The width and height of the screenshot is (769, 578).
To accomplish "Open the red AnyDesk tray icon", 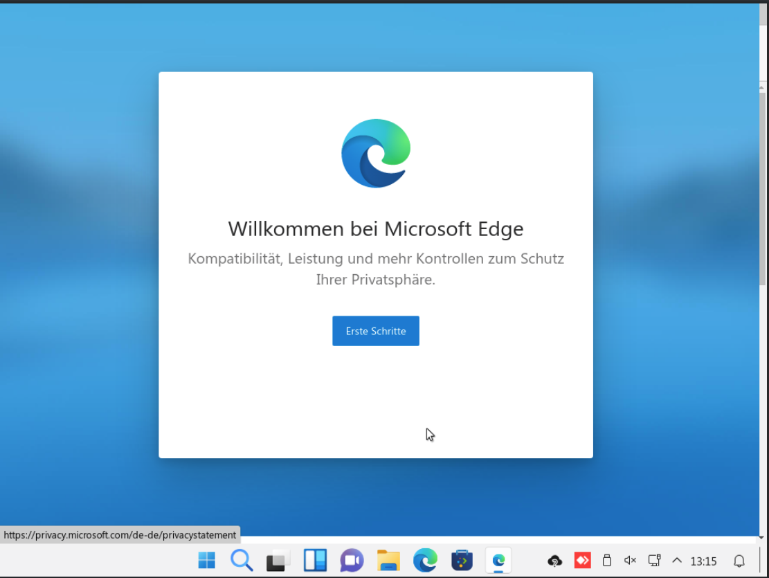I will pos(583,560).
